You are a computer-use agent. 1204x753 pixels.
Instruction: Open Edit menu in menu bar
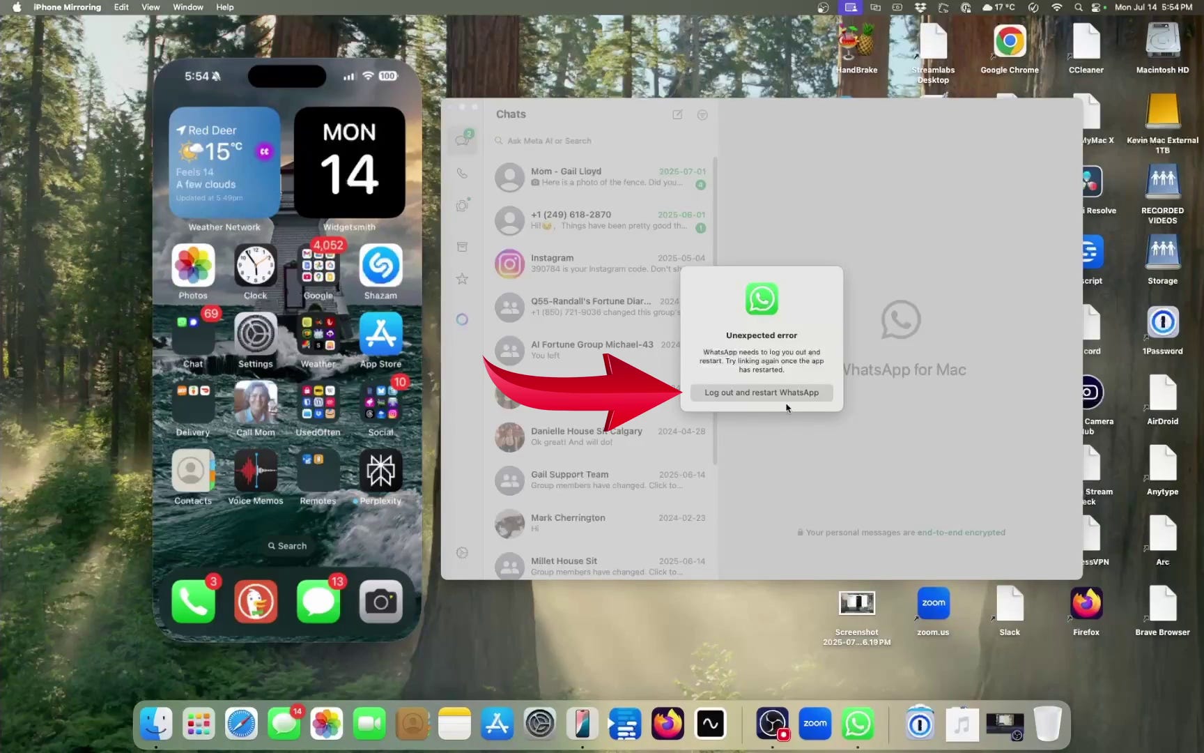tap(121, 7)
